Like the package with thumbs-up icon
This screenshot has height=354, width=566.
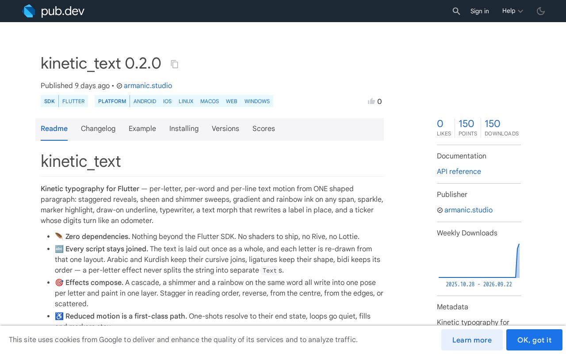coord(371,101)
